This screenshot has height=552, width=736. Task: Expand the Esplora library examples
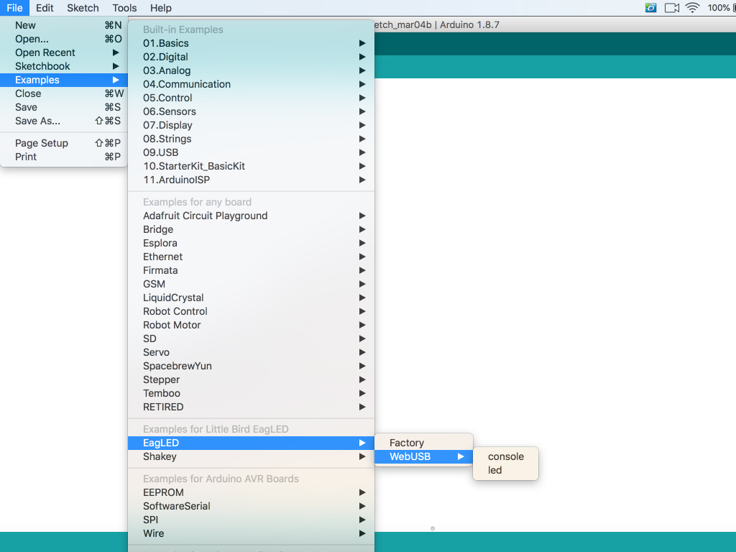[x=251, y=243]
